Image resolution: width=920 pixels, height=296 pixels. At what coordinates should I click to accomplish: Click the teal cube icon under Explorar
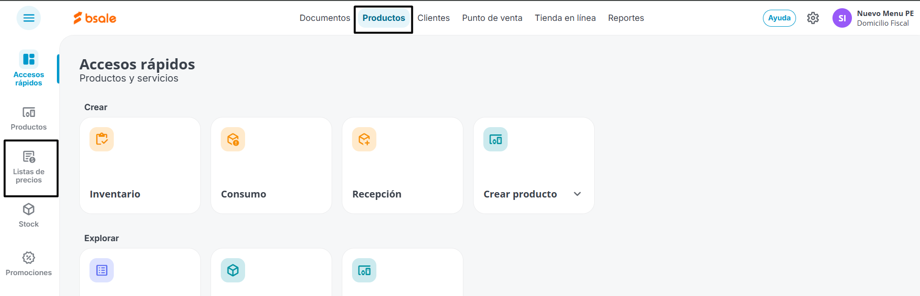(233, 270)
